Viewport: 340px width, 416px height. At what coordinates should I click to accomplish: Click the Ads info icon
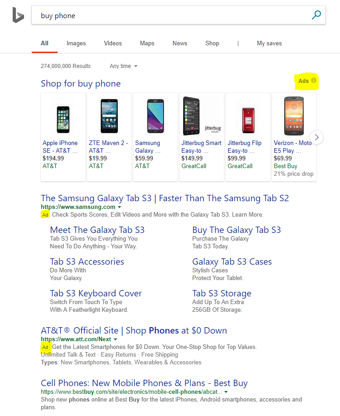[x=314, y=80]
